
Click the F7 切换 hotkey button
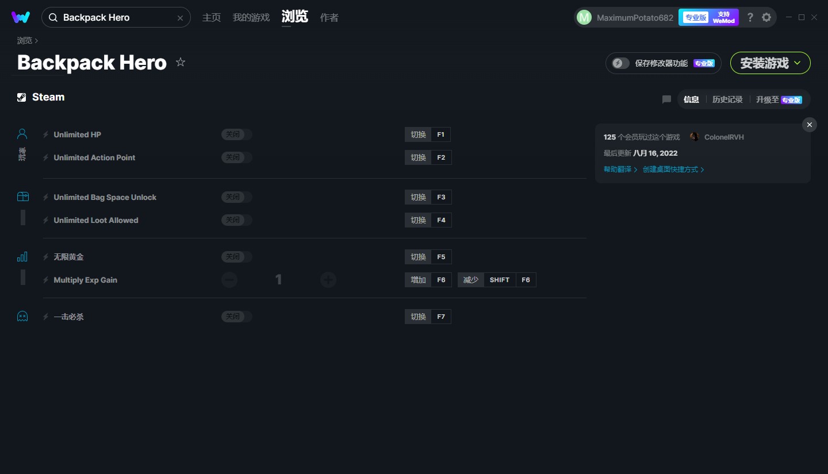click(x=428, y=317)
